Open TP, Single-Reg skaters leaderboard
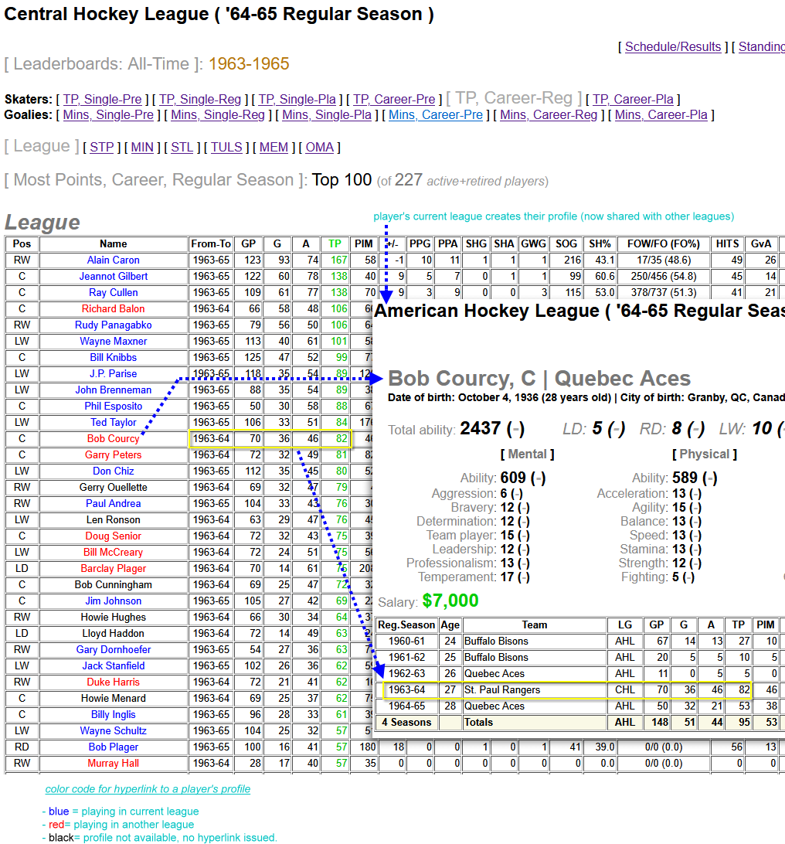The width and height of the screenshot is (785, 844). coord(199,99)
